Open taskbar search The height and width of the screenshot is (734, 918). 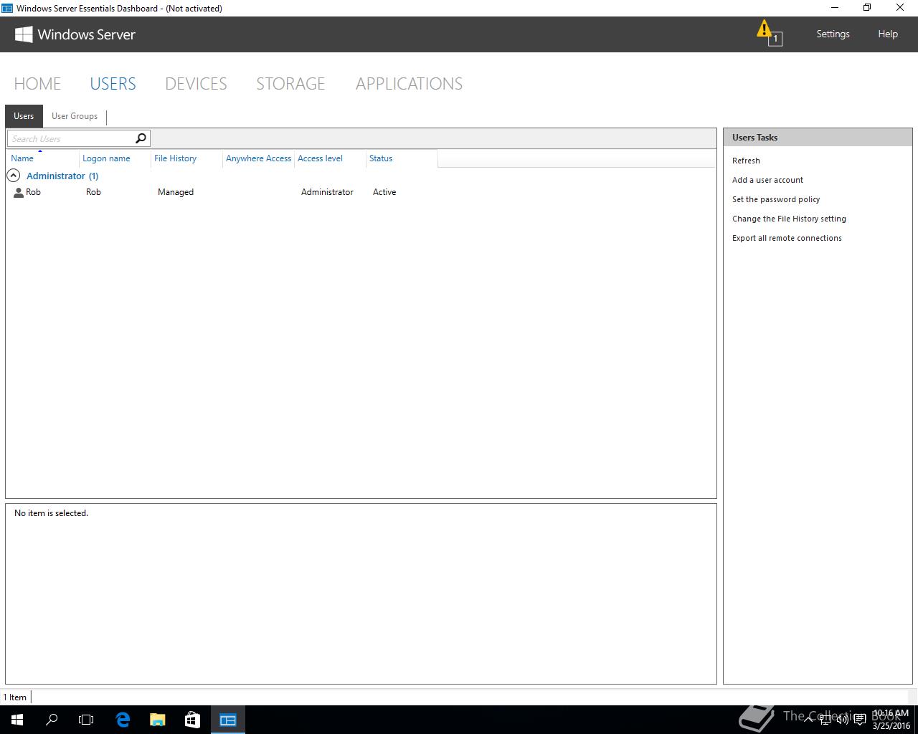[x=52, y=720]
